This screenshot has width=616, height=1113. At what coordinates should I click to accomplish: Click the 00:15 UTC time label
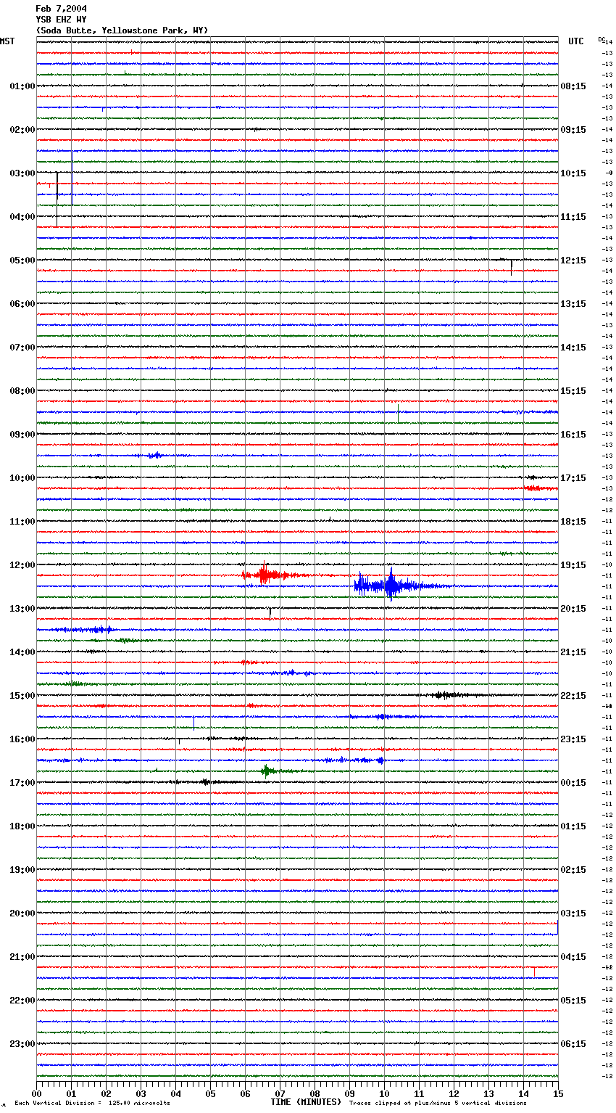tap(573, 783)
